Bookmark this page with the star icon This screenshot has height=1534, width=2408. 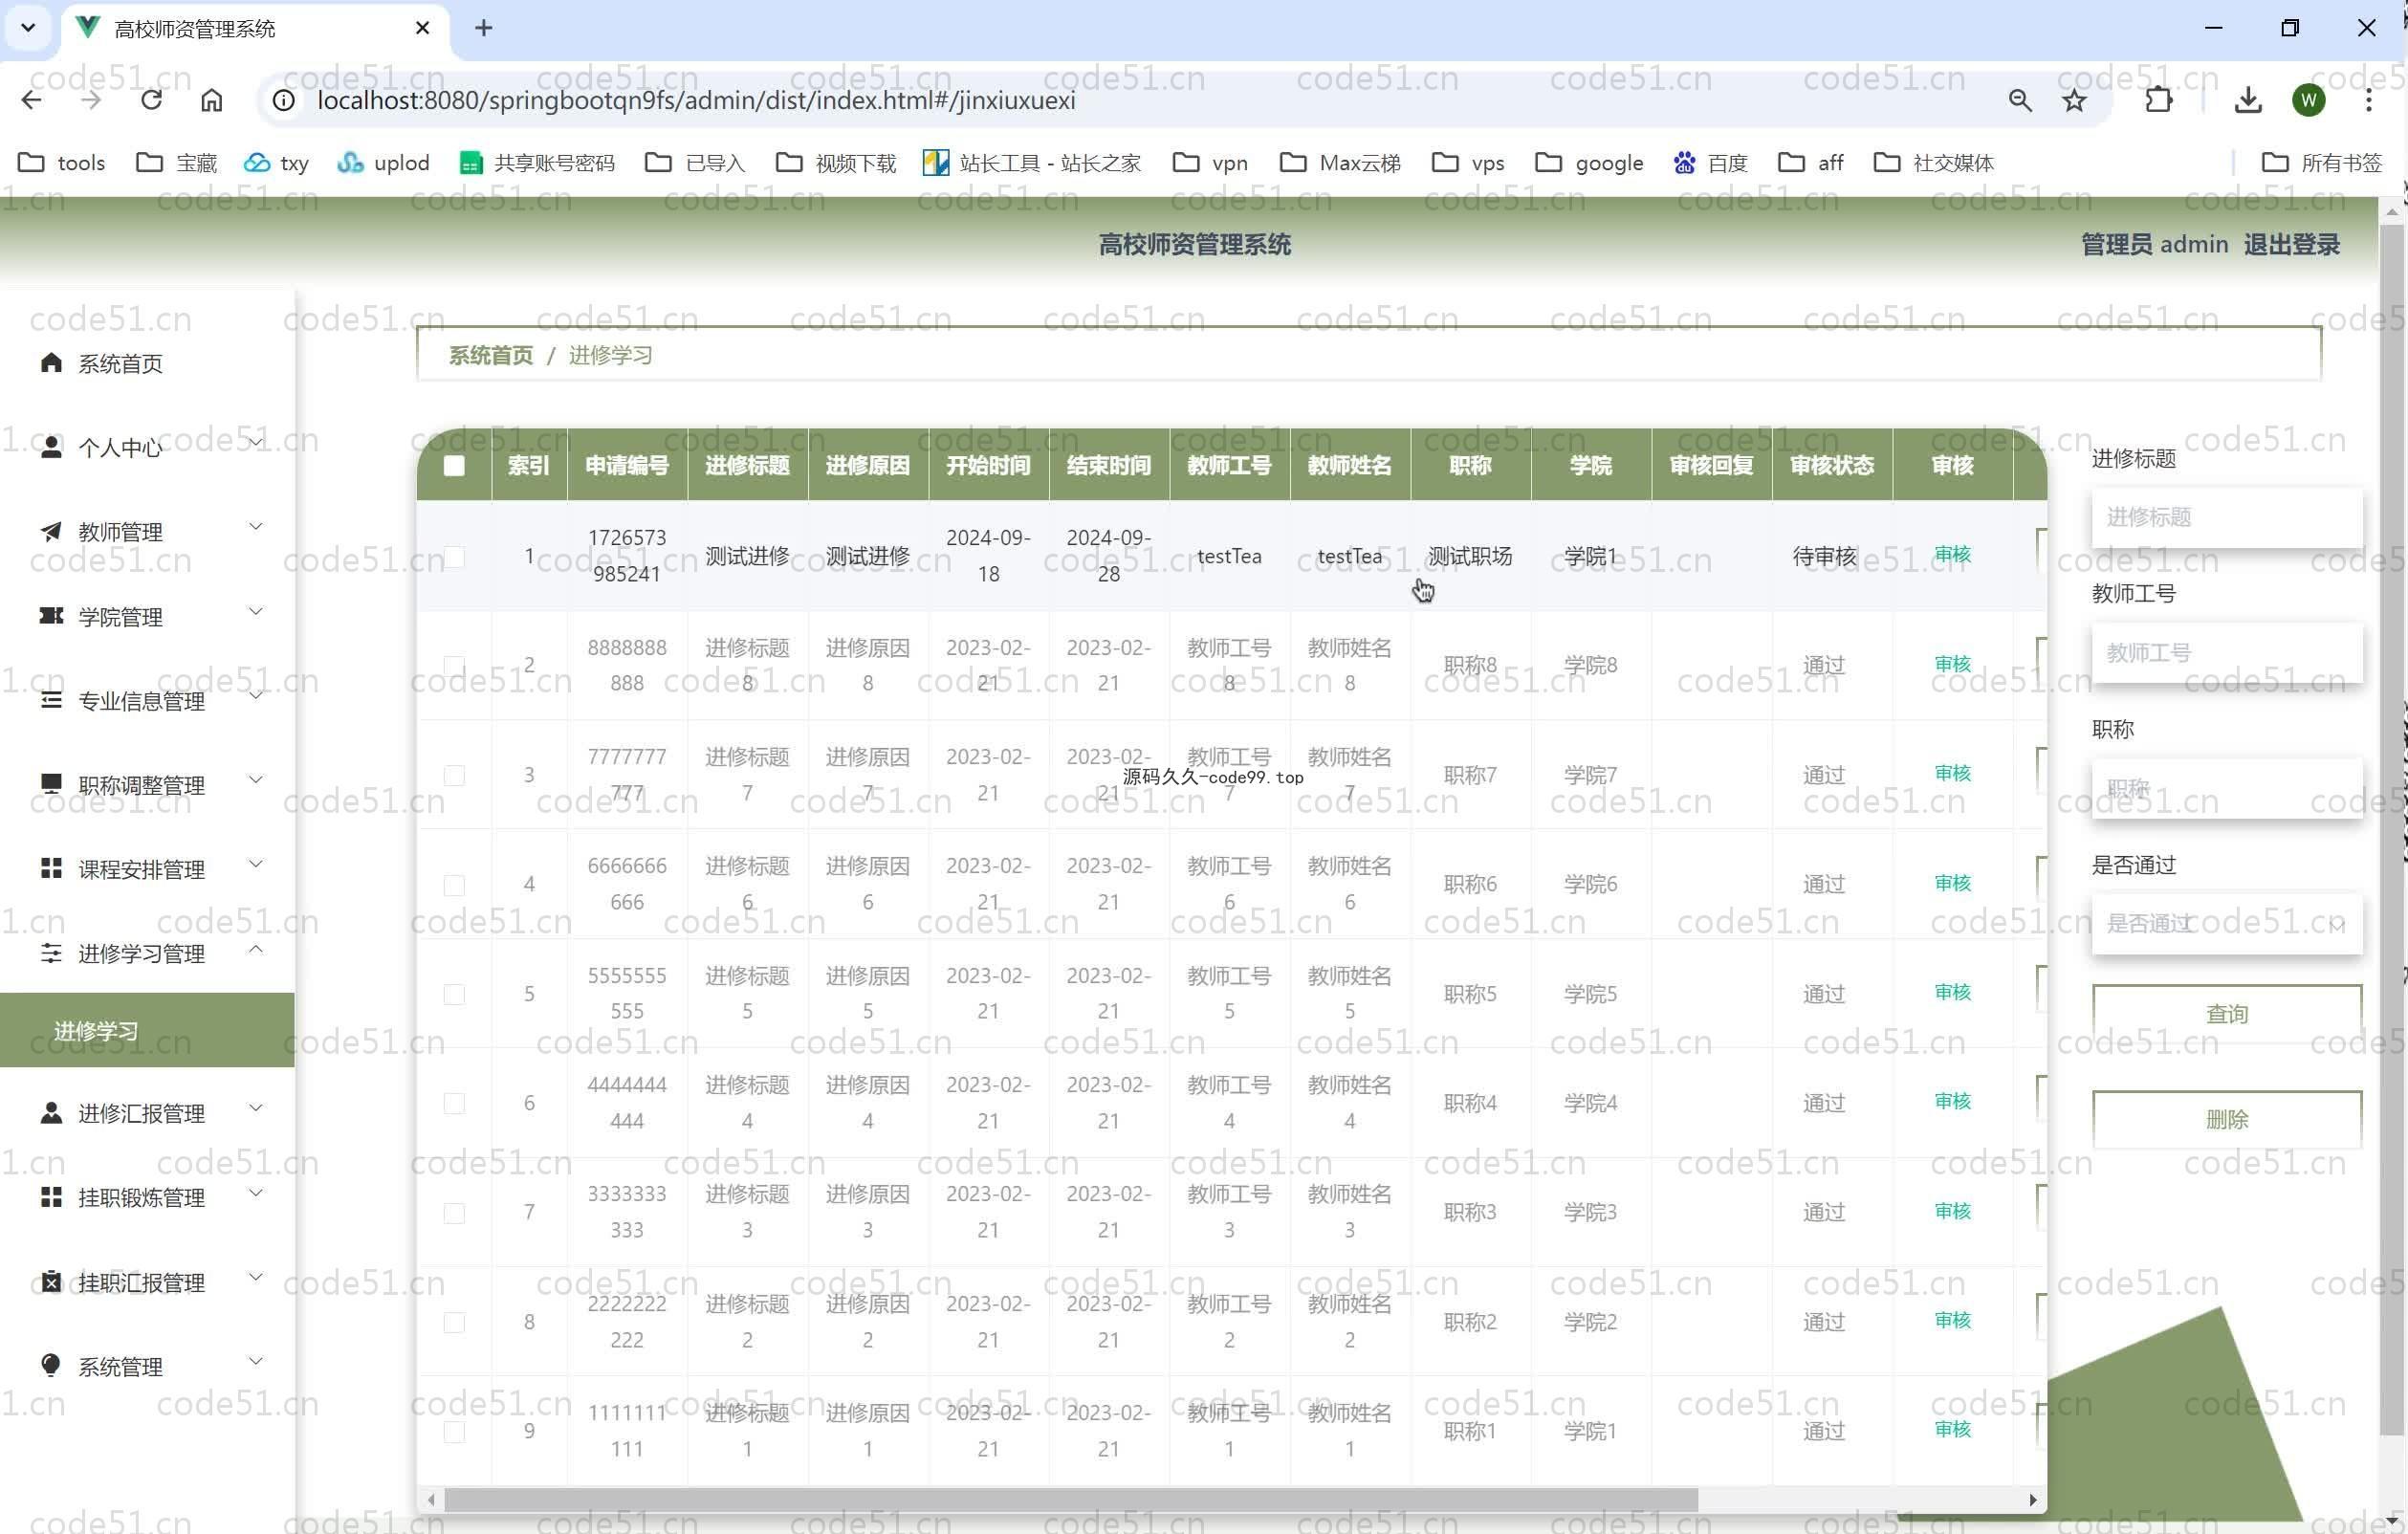tap(2074, 100)
